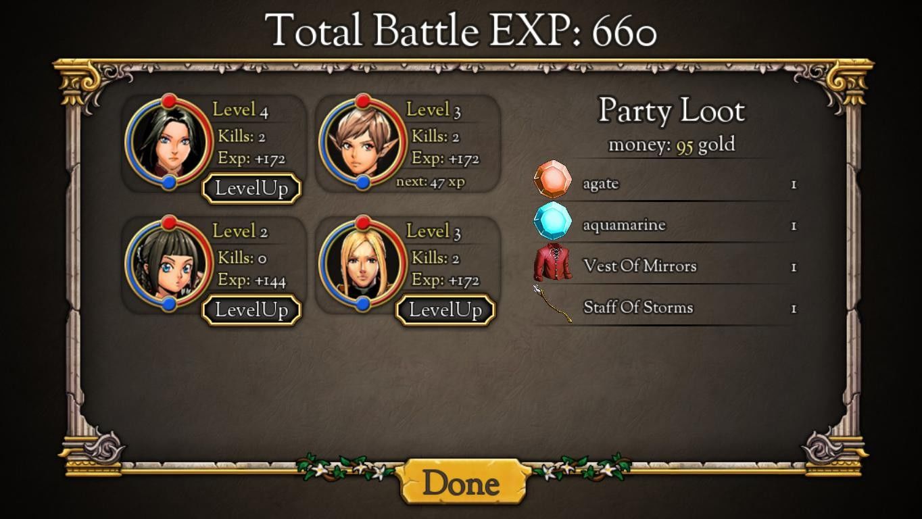Click the red orb above blonde character portrait

pos(362,223)
